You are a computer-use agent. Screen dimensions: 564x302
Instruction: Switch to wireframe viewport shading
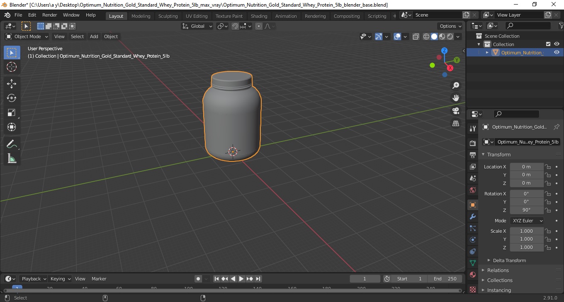(x=426, y=37)
